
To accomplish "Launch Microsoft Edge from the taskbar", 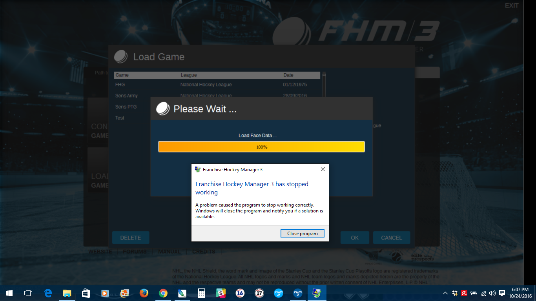I will 48,293.
